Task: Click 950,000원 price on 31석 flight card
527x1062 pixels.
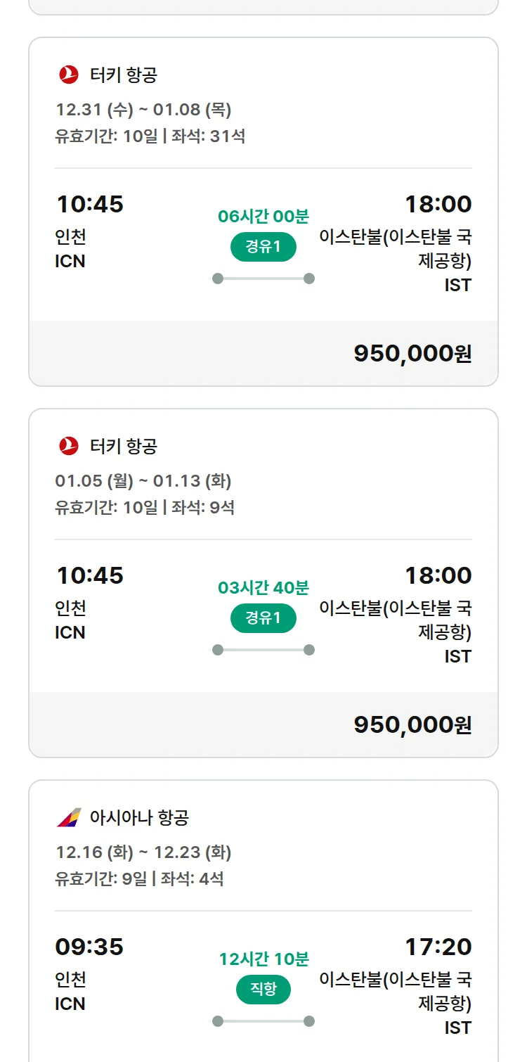Action: point(412,354)
